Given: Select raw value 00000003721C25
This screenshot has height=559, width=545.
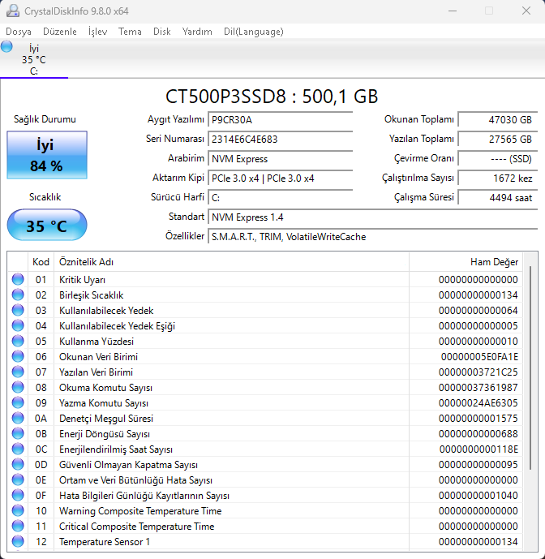Looking at the screenshot, I should click(x=478, y=372).
